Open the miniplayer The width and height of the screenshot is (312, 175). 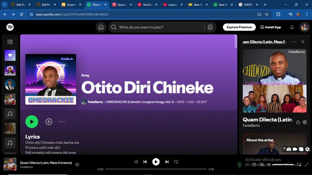click(x=299, y=164)
